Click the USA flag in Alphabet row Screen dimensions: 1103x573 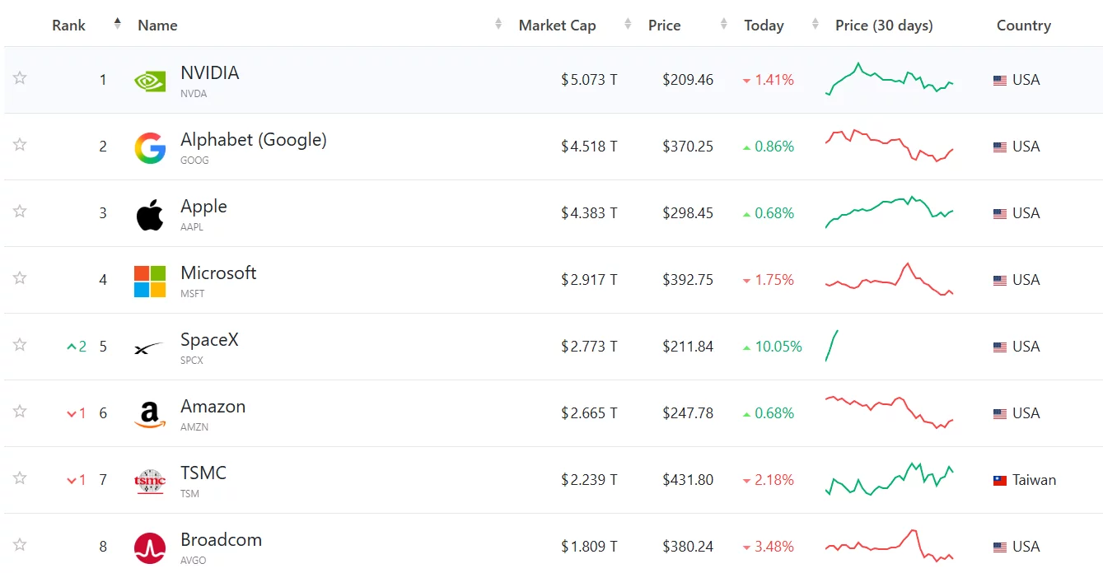[1000, 147]
